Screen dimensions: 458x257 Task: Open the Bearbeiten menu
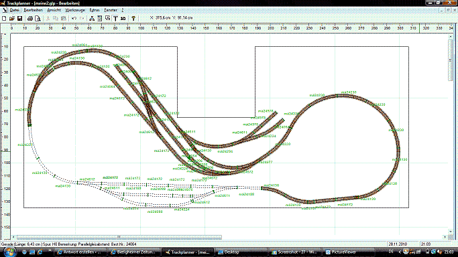click(x=33, y=10)
